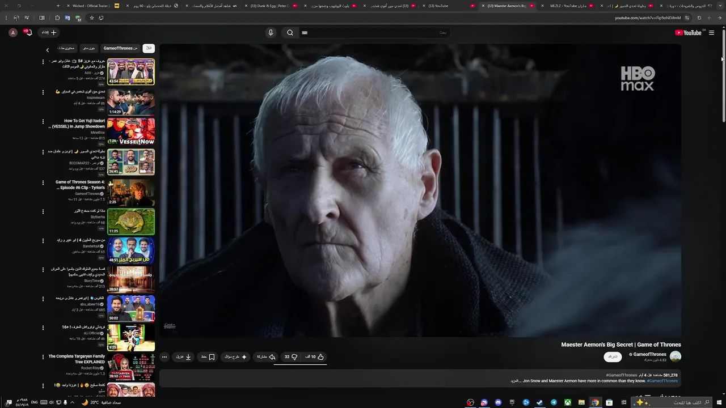Open options menu for 'How To Get Yuji Itadori'
Image resolution: width=726 pixels, height=408 pixels.
point(43,121)
